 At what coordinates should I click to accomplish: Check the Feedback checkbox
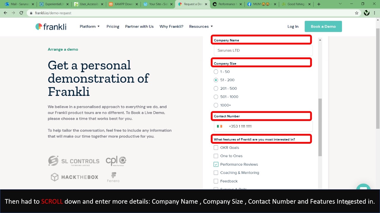[x=216, y=181]
